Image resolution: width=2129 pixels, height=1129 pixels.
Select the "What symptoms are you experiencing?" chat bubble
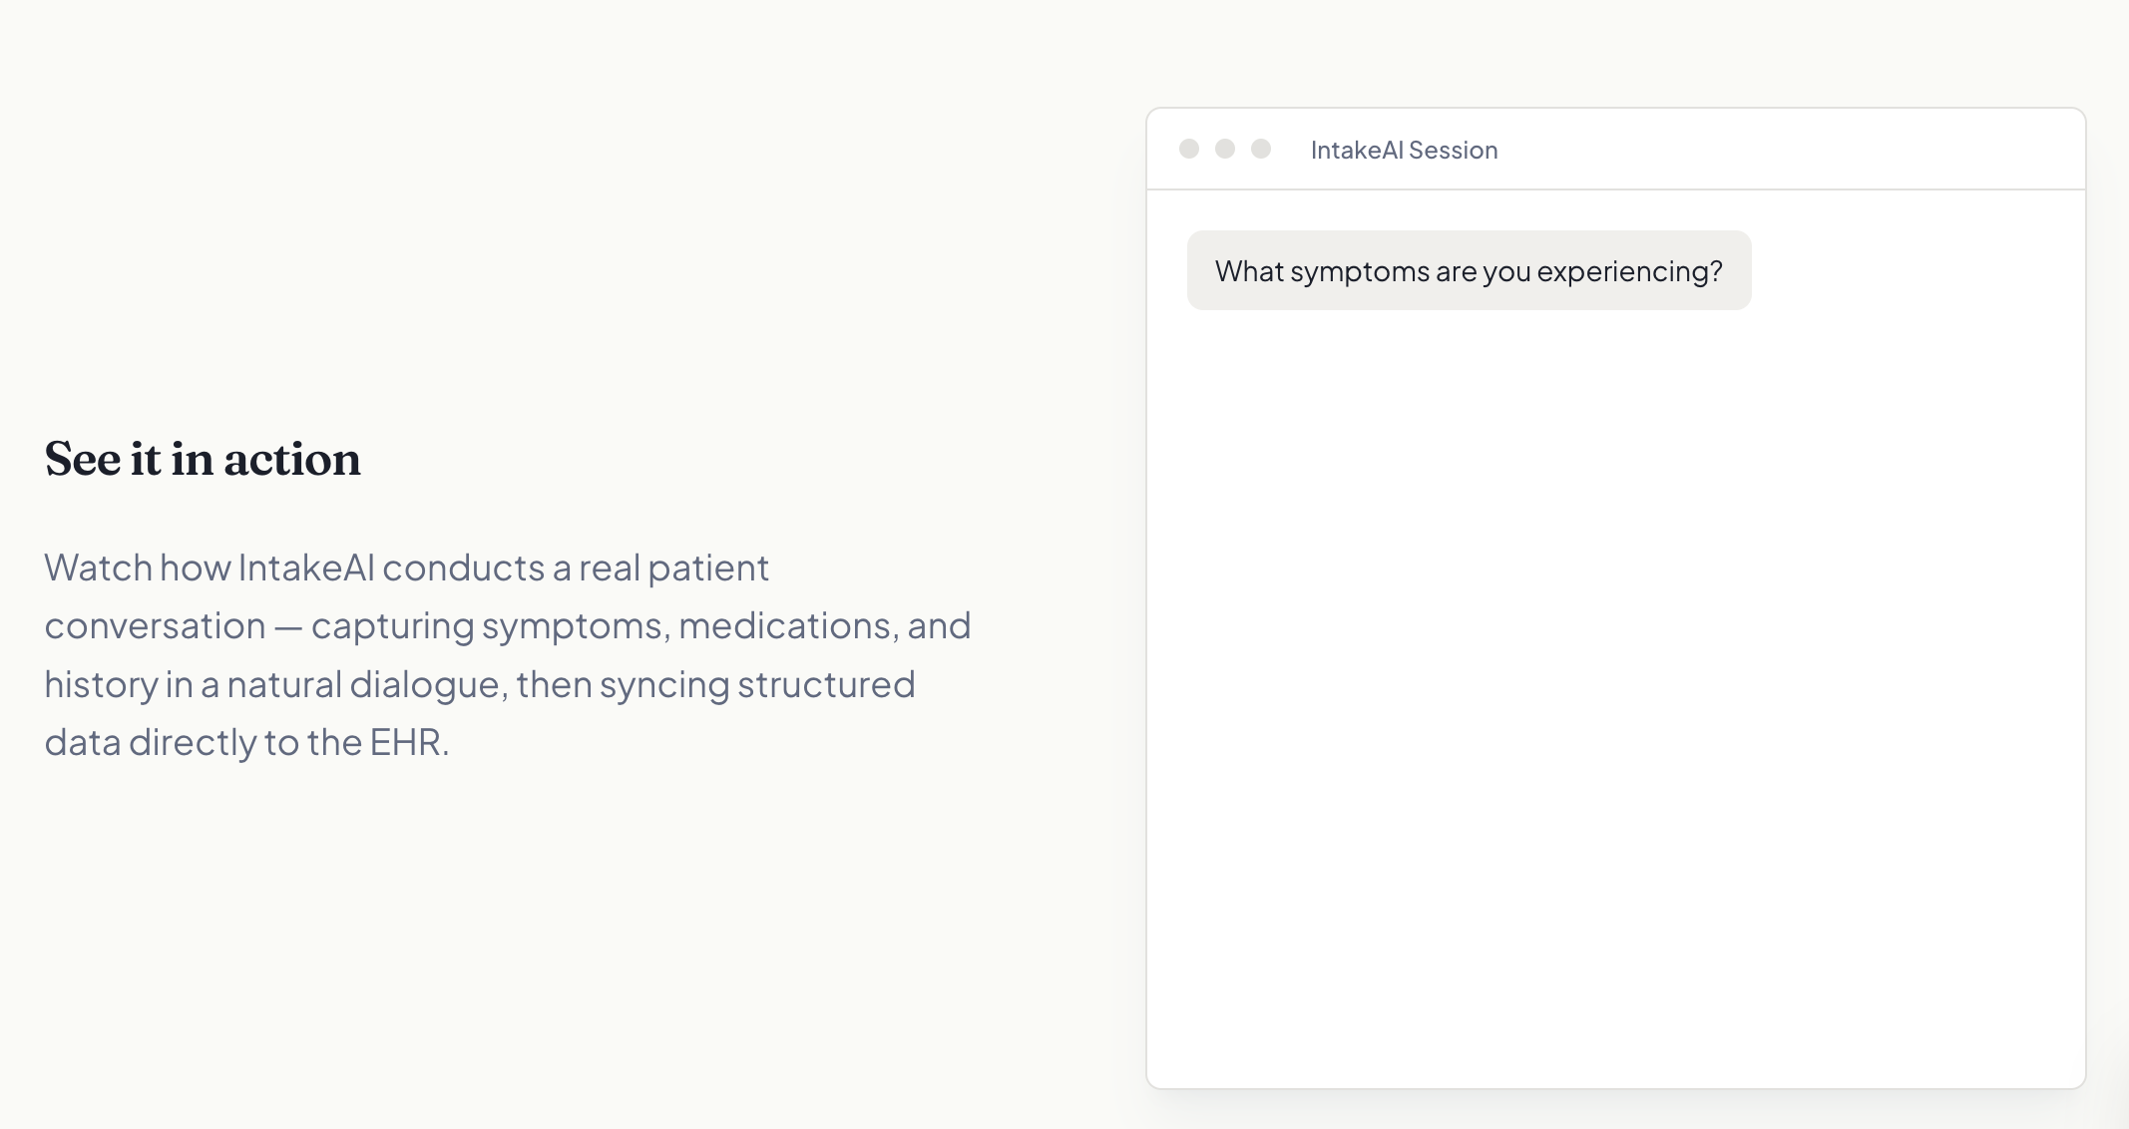point(1469,270)
